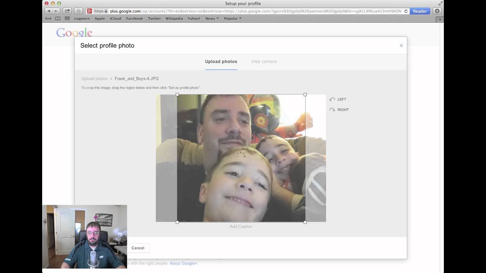The height and width of the screenshot is (273, 486).
Task: Click the Google+ favicon in address bar
Action: 89,11
